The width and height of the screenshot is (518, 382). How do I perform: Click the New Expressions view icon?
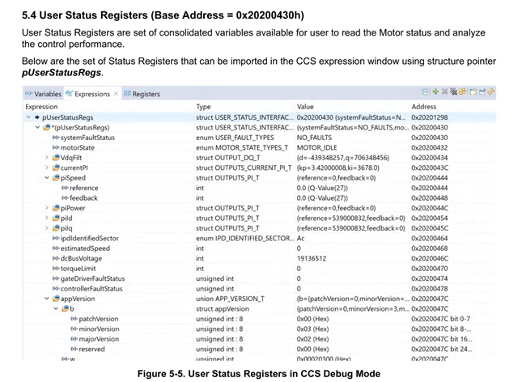click(473, 92)
